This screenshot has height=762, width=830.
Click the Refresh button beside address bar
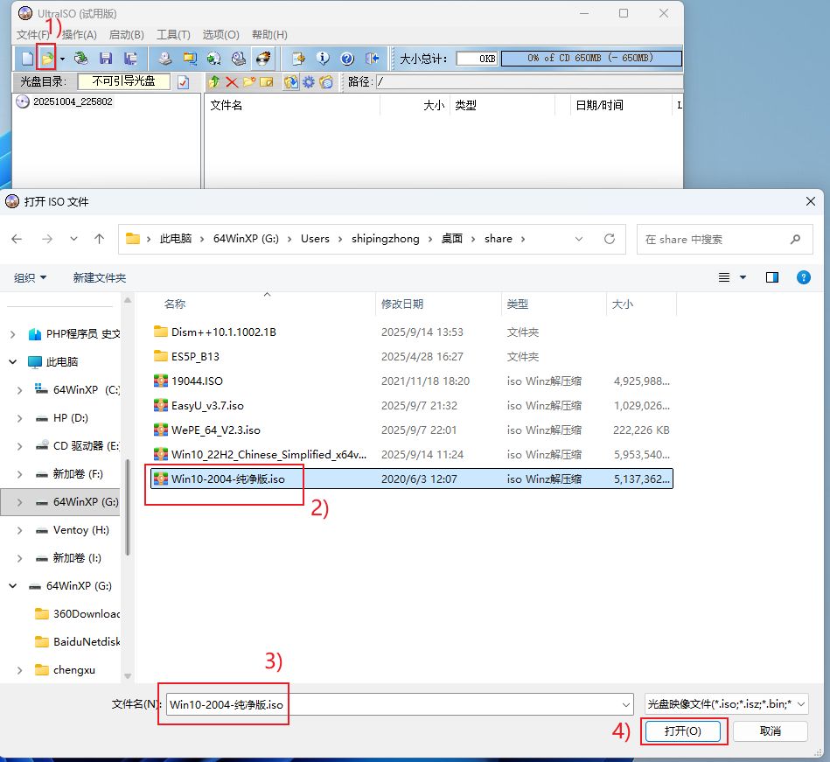click(609, 239)
